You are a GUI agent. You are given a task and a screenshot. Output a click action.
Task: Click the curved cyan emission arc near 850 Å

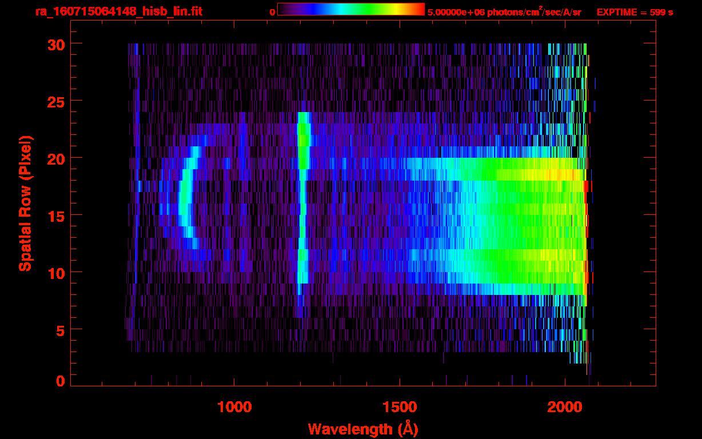(x=187, y=198)
